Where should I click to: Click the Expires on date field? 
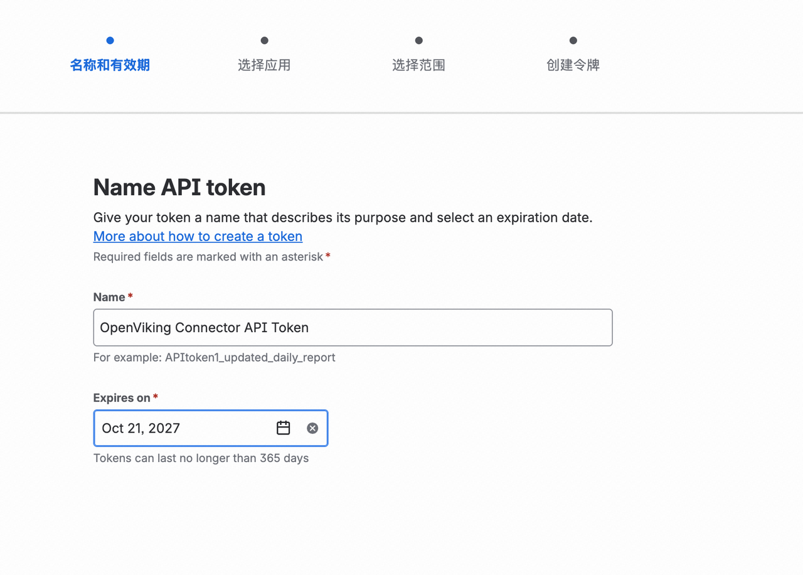click(x=211, y=428)
